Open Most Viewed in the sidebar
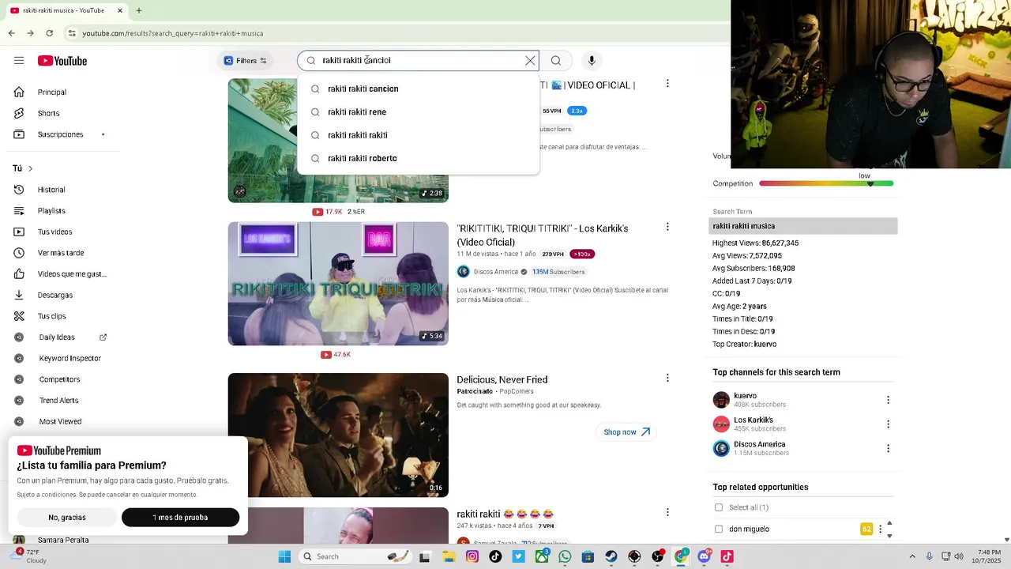The width and height of the screenshot is (1011, 569). (60, 421)
